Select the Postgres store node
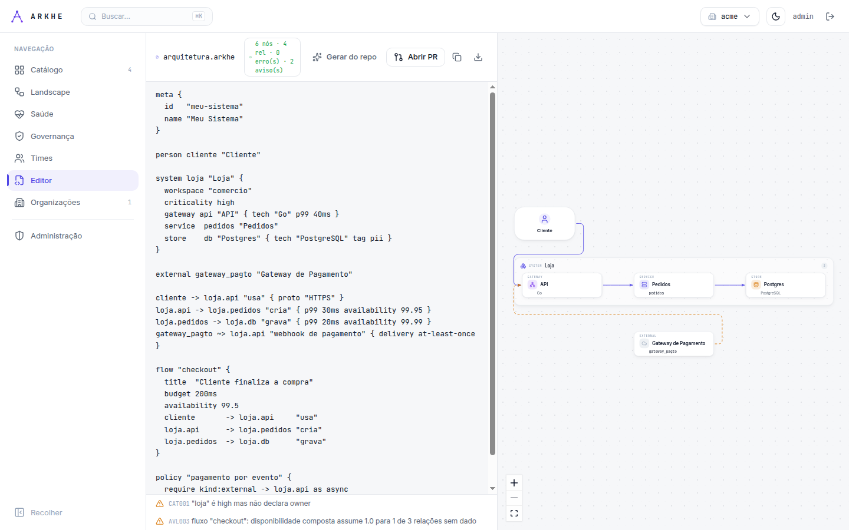 tap(786, 285)
